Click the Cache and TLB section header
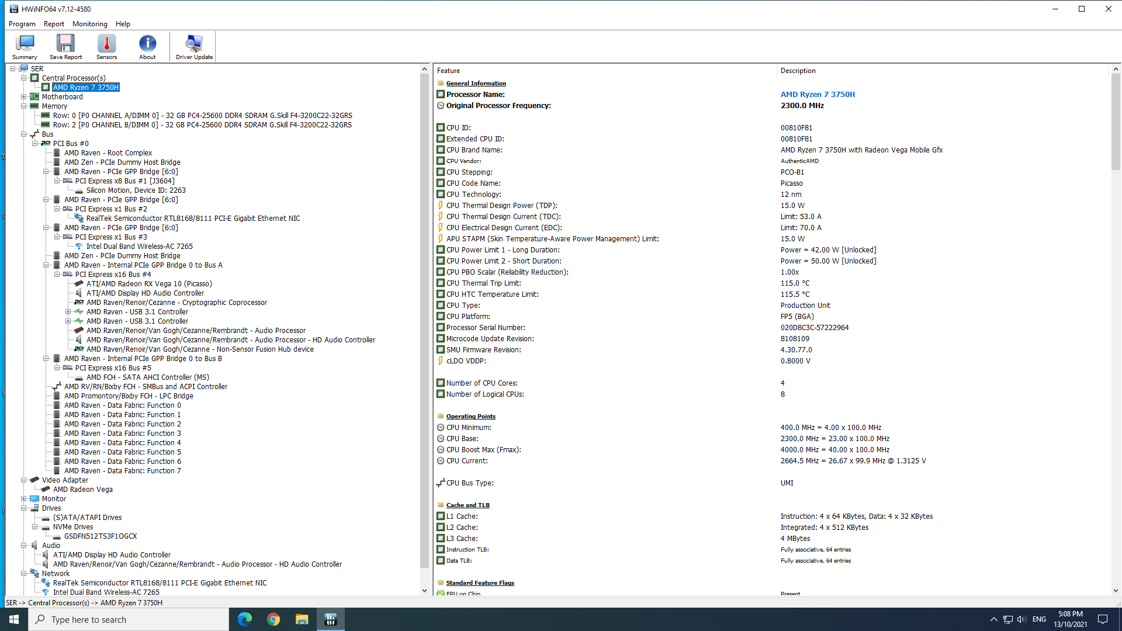The image size is (1122, 631). click(x=468, y=505)
